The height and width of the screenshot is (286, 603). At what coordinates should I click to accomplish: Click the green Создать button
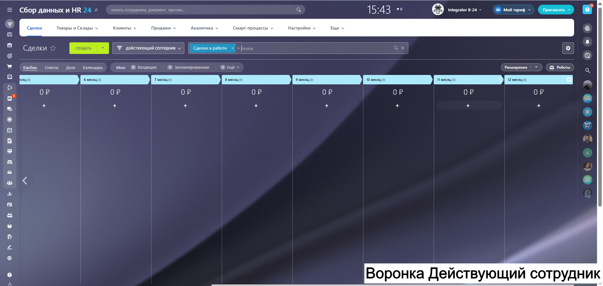coord(84,48)
